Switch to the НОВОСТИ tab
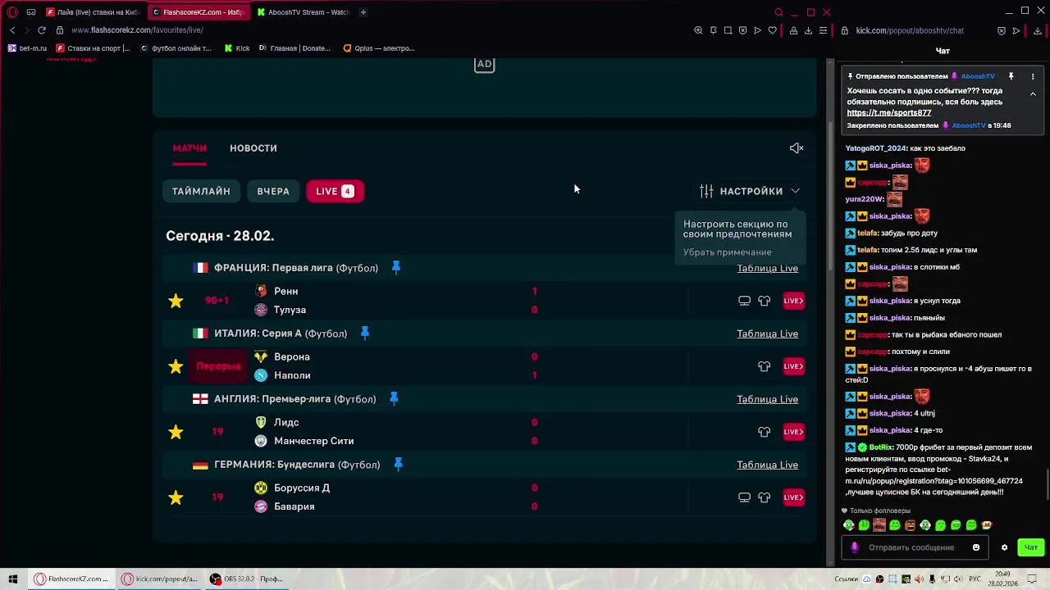The width and height of the screenshot is (1050, 590). (253, 148)
